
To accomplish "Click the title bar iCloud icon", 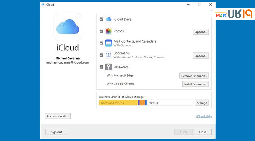I will [43, 5].
